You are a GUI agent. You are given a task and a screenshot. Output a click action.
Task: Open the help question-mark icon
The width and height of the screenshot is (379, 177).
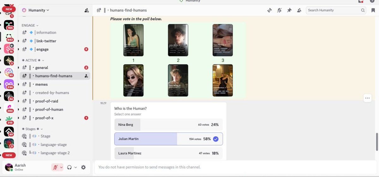point(372,1)
